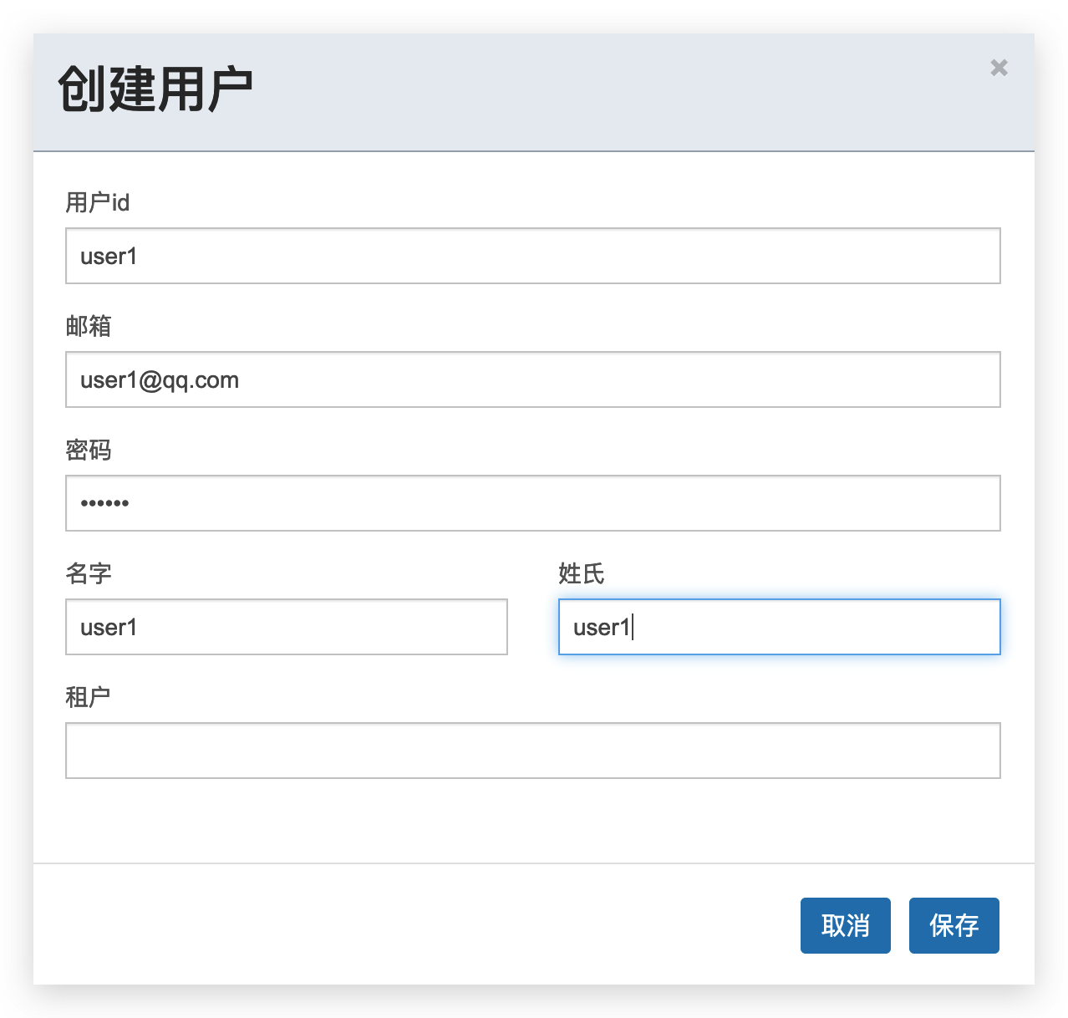
Task: Click the 租户 label text
Action: 89,697
